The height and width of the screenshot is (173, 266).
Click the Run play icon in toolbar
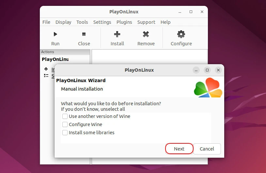(55, 34)
